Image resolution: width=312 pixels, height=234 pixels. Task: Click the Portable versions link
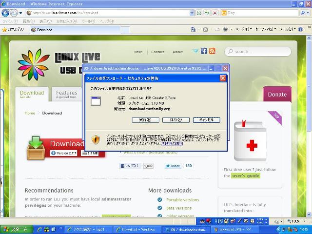point(182,200)
